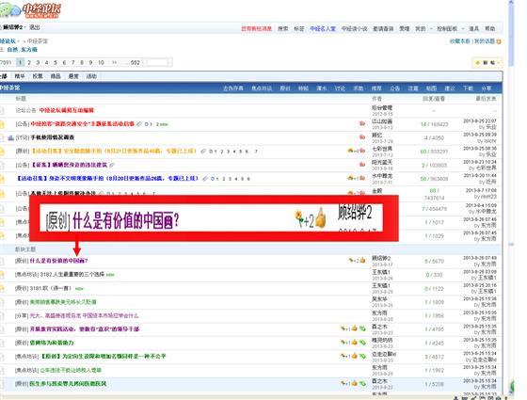Open thread 手机使用情况调查
527x400 pixels.
(x=53, y=137)
